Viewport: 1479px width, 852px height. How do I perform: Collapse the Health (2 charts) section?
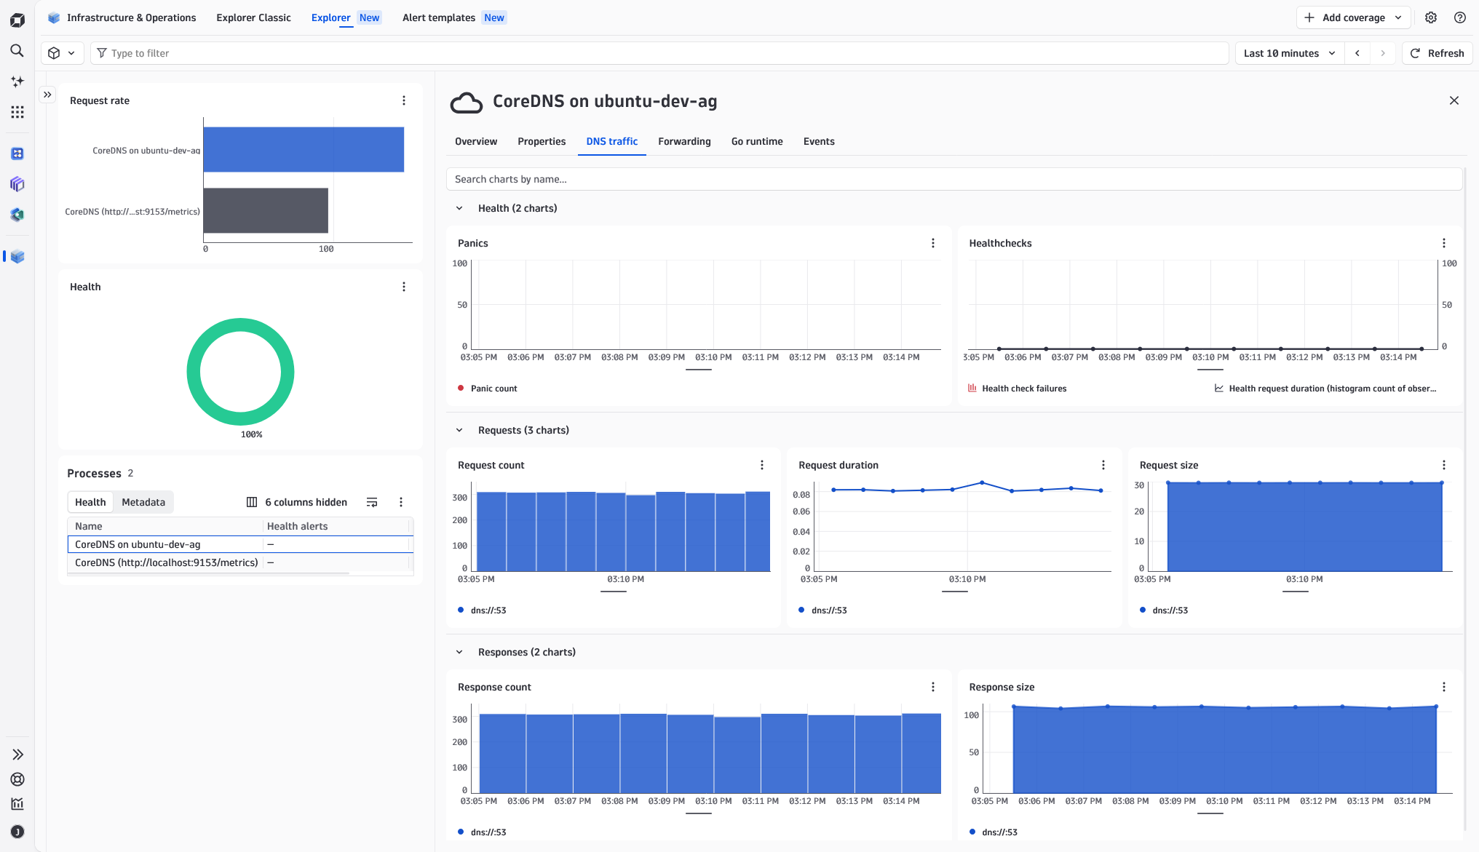pos(459,208)
